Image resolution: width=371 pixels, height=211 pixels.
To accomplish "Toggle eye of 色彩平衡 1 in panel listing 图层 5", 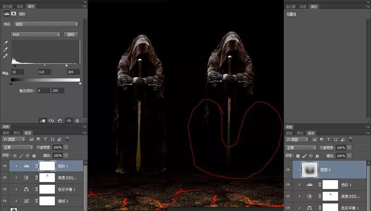I will [288, 208].
